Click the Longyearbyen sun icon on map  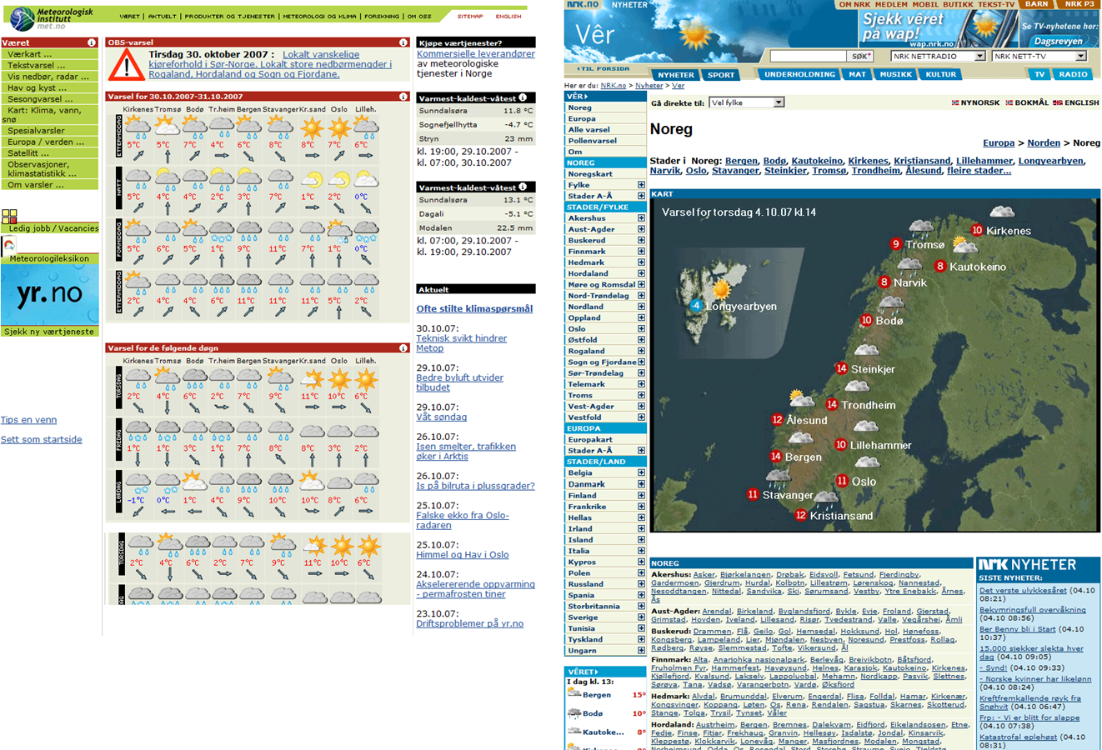coord(722,289)
